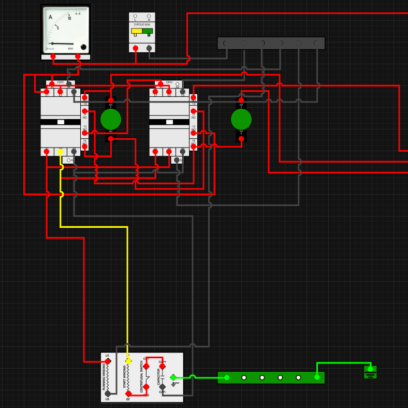
Task: Select L1 terminal on the left contactor
Action: [47, 92]
